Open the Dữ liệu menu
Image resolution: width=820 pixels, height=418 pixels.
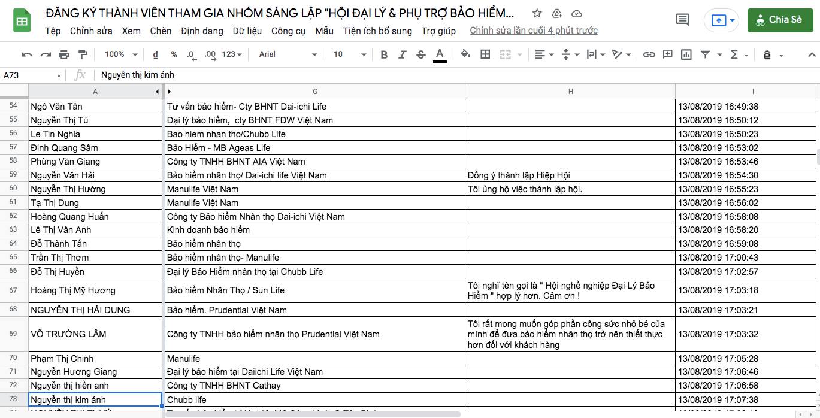coord(247,31)
